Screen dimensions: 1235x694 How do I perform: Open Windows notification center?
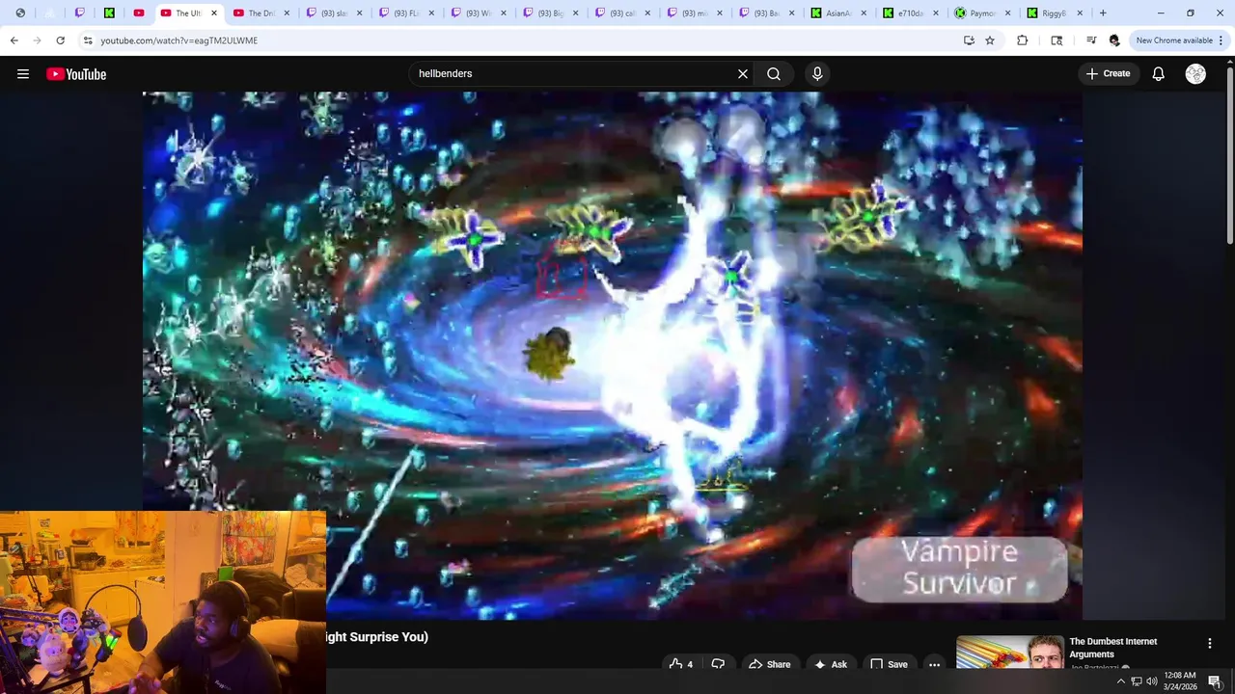click(1215, 681)
